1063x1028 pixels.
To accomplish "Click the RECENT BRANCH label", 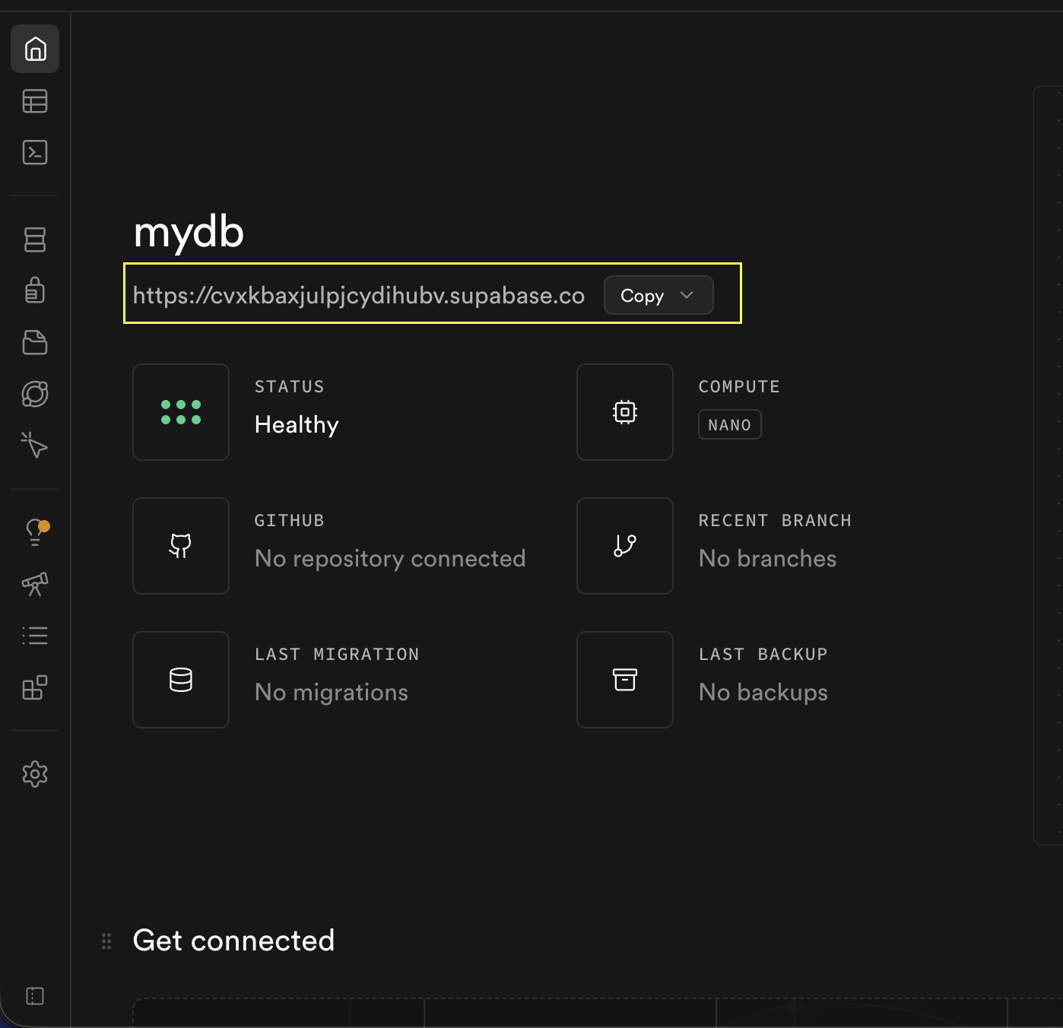I will click(x=775, y=520).
